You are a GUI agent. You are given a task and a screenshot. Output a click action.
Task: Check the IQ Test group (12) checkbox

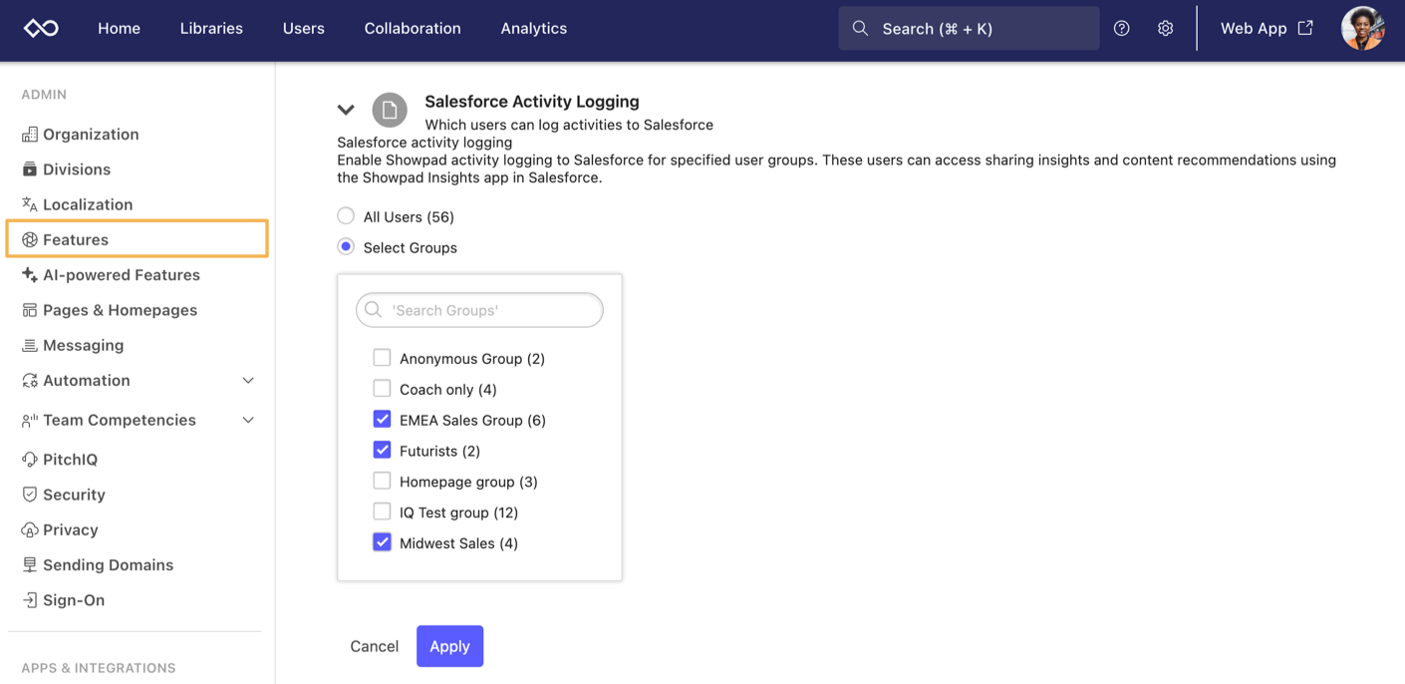(x=382, y=512)
